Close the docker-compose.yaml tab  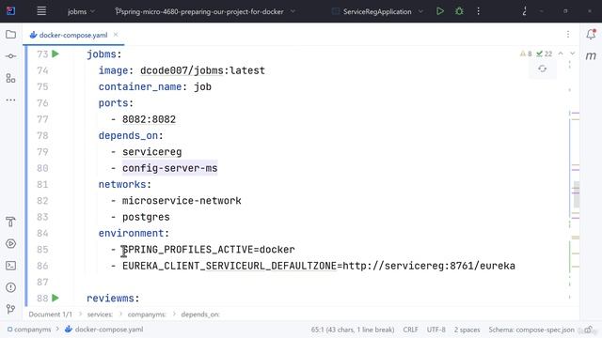point(116,35)
